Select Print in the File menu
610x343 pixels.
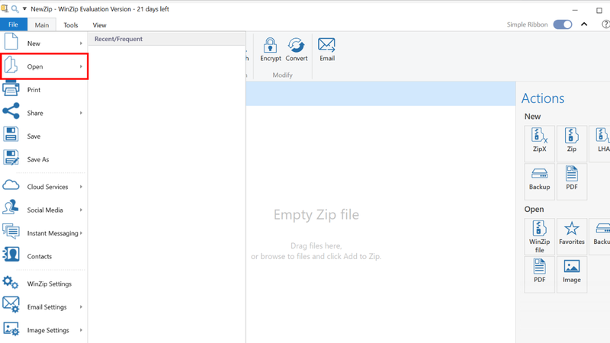pyautogui.click(x=43, y=89)
